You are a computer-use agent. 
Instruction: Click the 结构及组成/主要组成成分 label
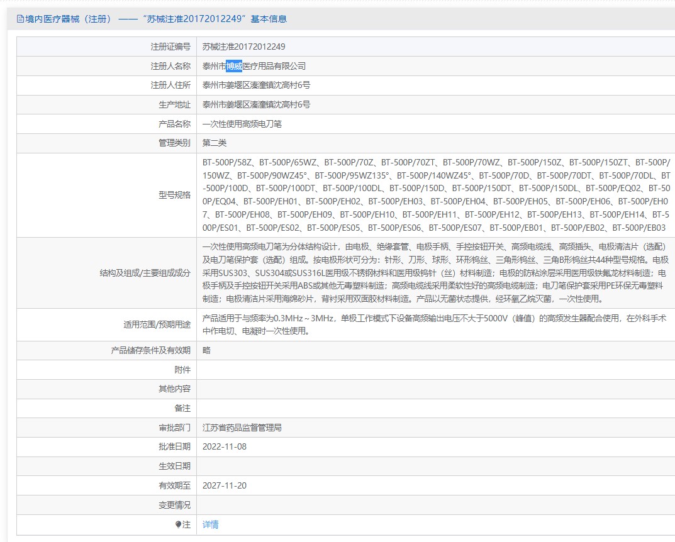coord(145,273)
